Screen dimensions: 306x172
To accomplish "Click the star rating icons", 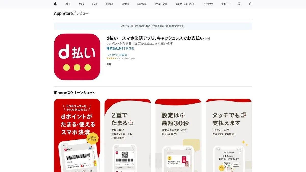I will click(111, 59).
